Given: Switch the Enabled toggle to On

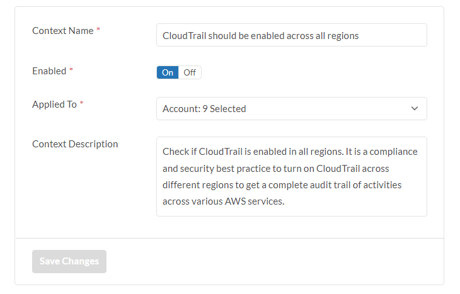Looking at the screenshot, I should (x=168, y=72).
